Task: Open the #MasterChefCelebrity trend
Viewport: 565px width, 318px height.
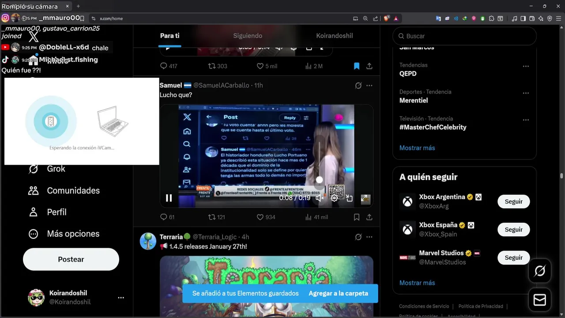Action: tap(433, 127)
